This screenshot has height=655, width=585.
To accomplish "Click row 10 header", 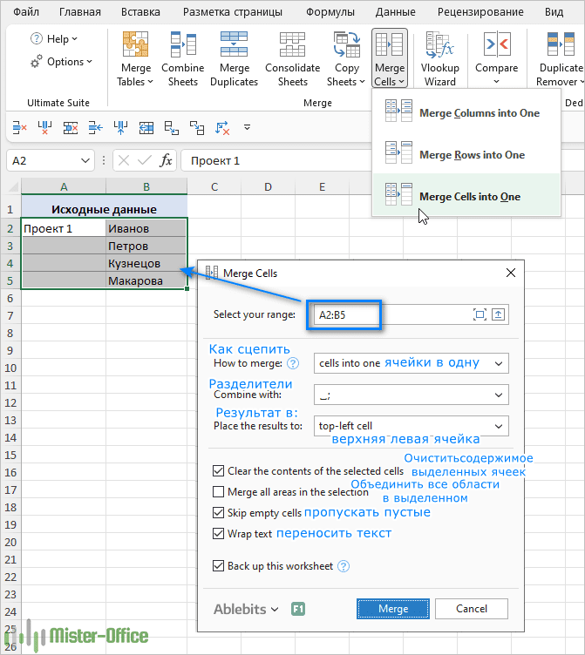I will 10,368.
